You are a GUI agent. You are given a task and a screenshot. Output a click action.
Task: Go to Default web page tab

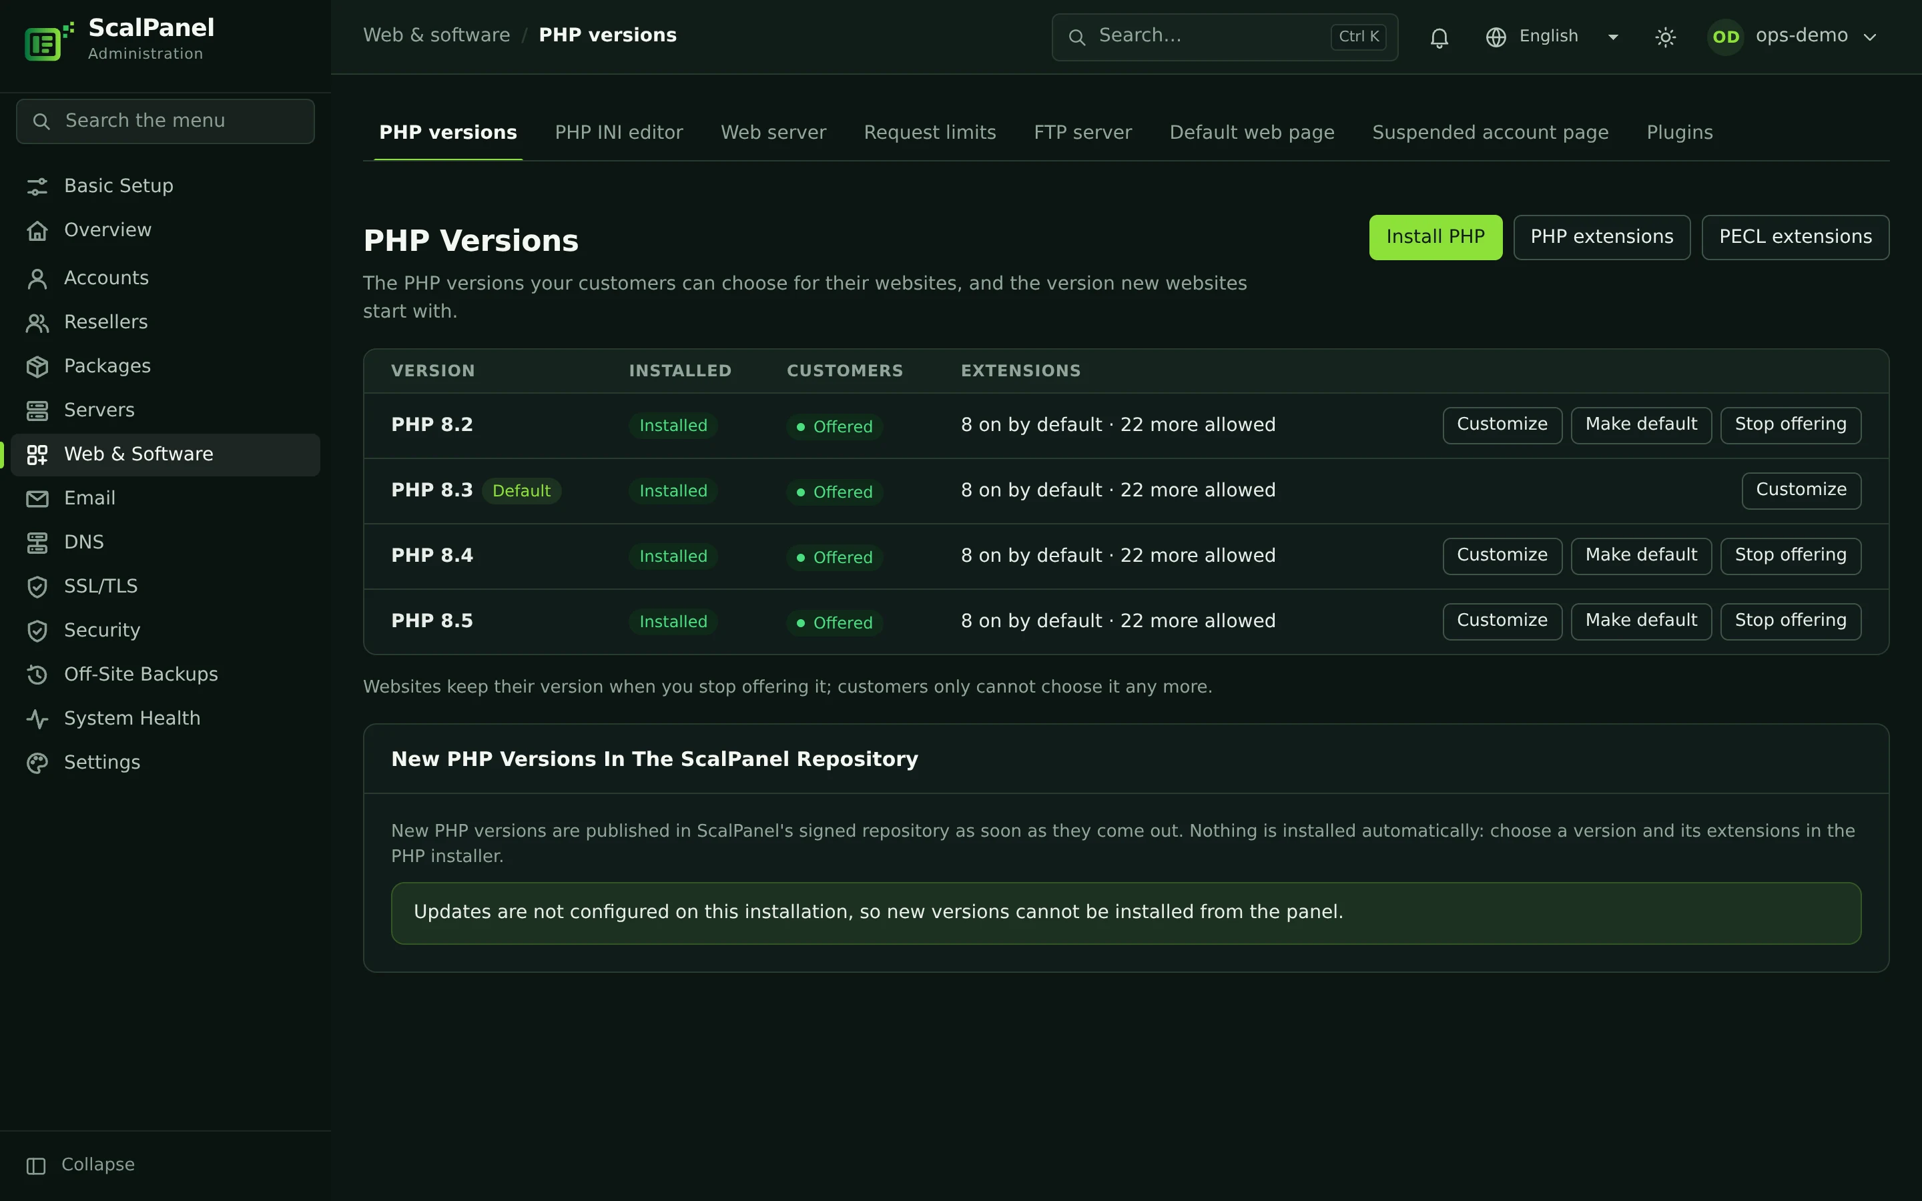point(1252,133)
